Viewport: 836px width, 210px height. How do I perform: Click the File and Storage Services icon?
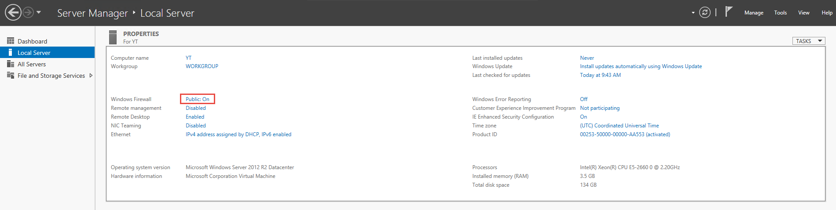(11, 76)
